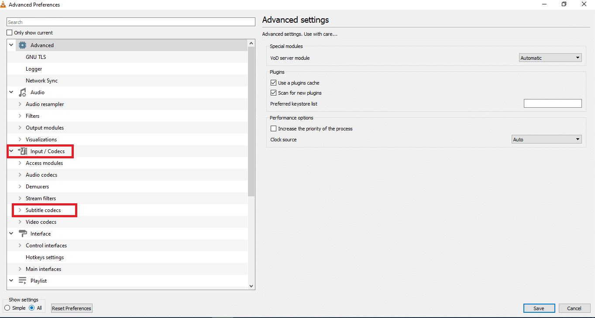Click the Cancel button
This screenshot has height=318, width=595.
coord(574,308)
